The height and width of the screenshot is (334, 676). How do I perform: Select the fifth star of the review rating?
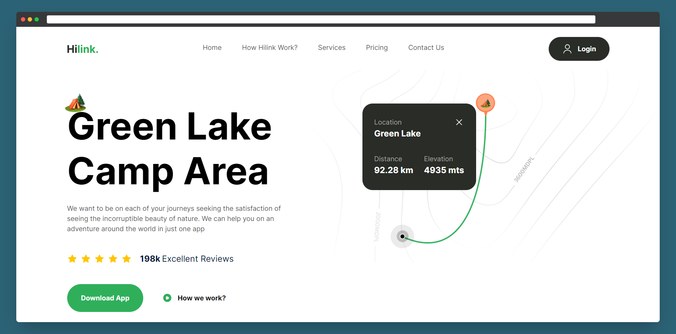tap(127, 259)
